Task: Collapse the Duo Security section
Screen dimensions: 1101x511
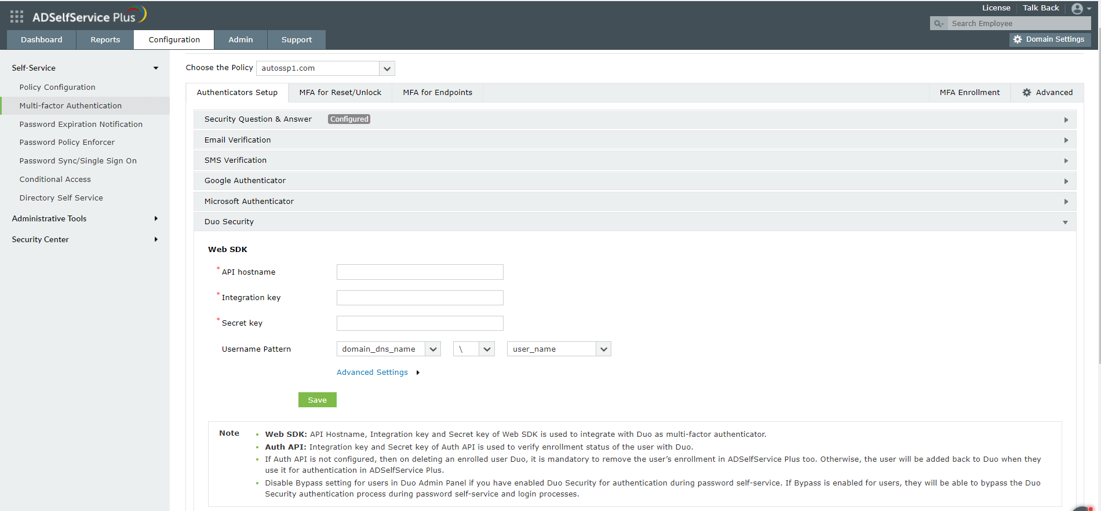Action: (x=635, y=222)
